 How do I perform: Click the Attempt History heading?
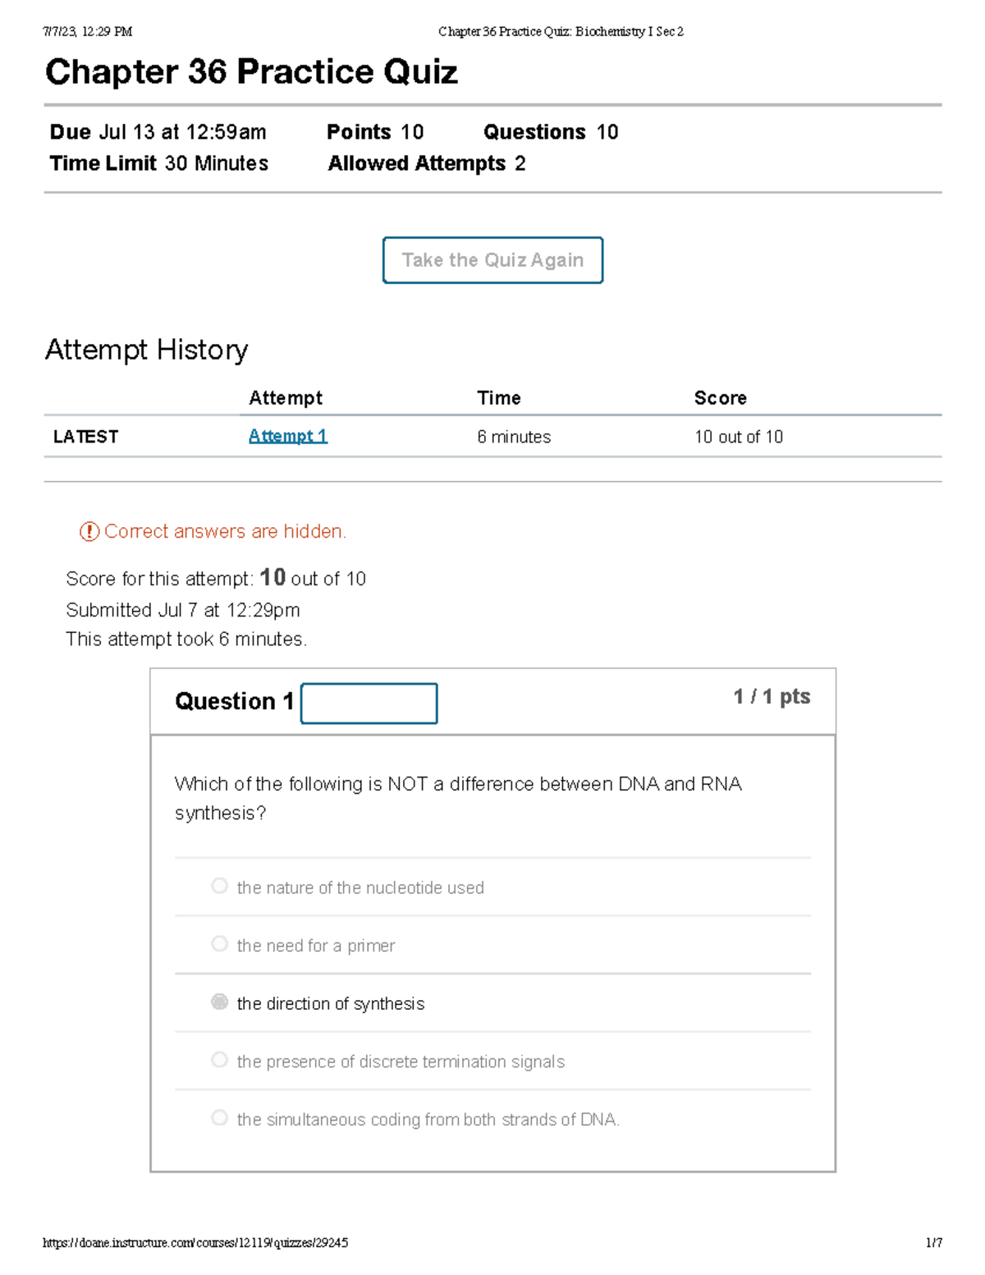pyautogui.click(x=146, y=350)
